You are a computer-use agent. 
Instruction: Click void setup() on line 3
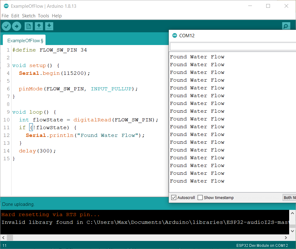(36, 66)
